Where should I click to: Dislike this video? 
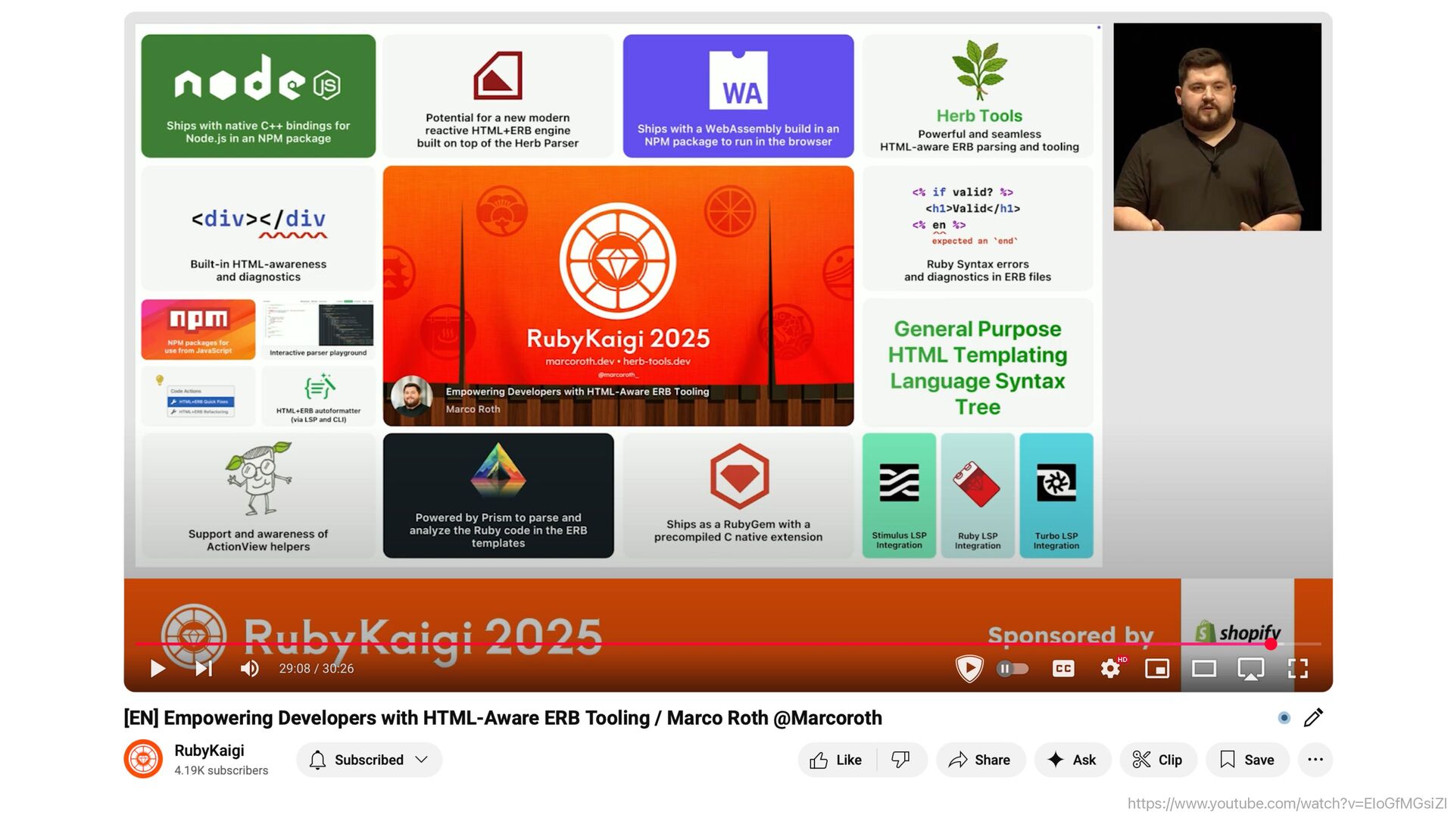tap(901, 760)
